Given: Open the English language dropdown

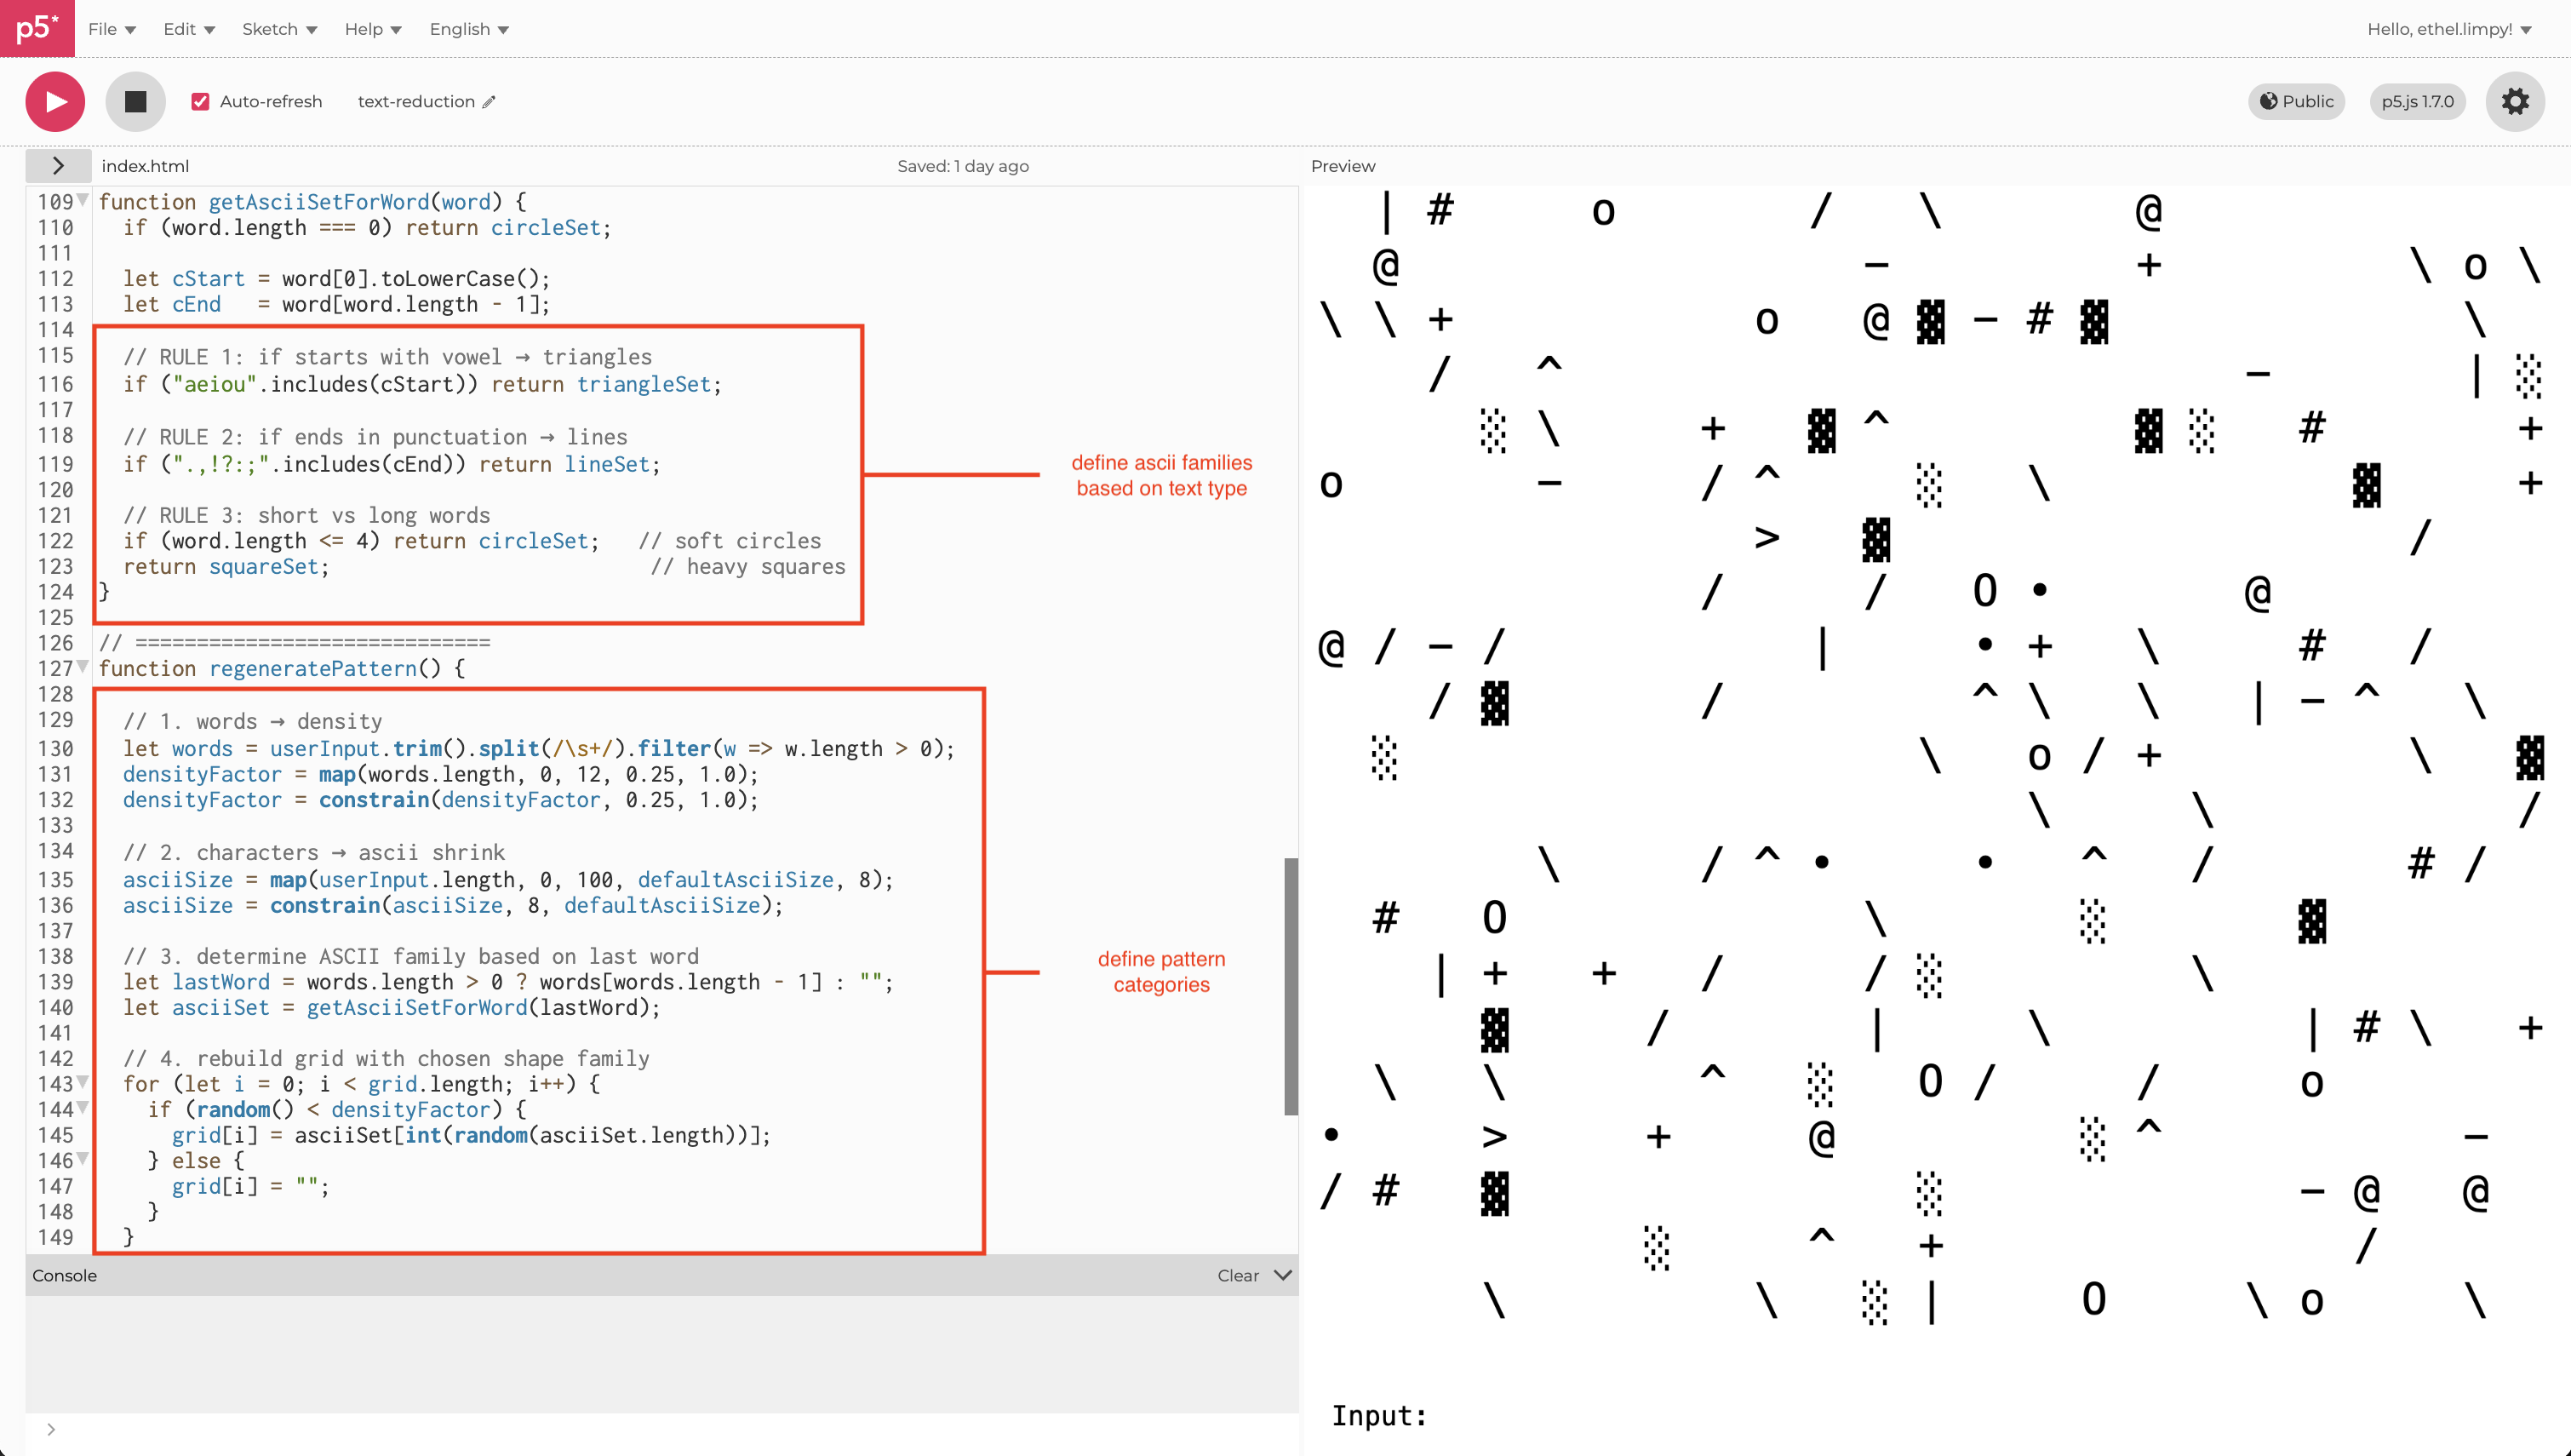Looking at the screenshot, I should (469, 29).
